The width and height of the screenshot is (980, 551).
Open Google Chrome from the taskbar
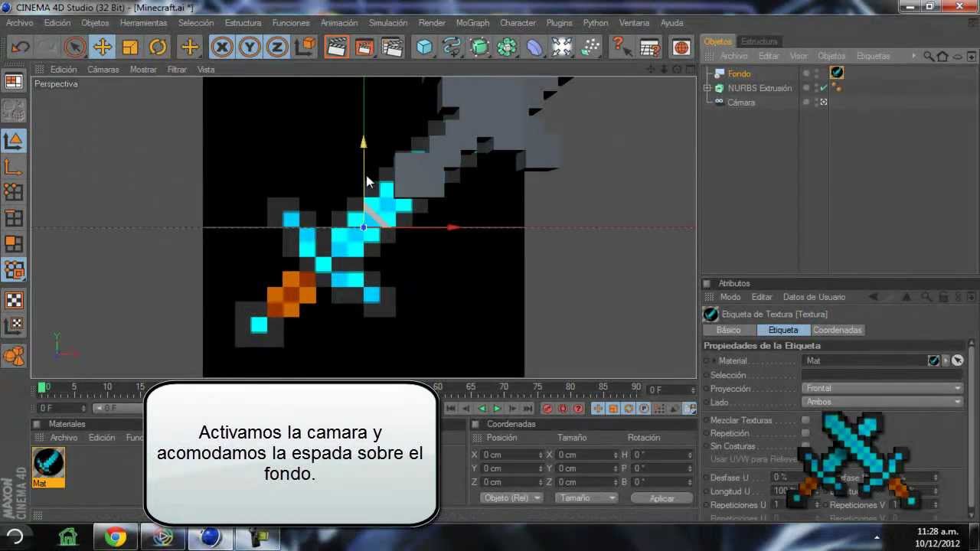click(x=116, y=537)
